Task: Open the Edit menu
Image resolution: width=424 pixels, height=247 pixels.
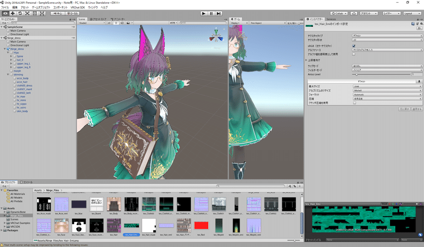Action: point(15,7)
